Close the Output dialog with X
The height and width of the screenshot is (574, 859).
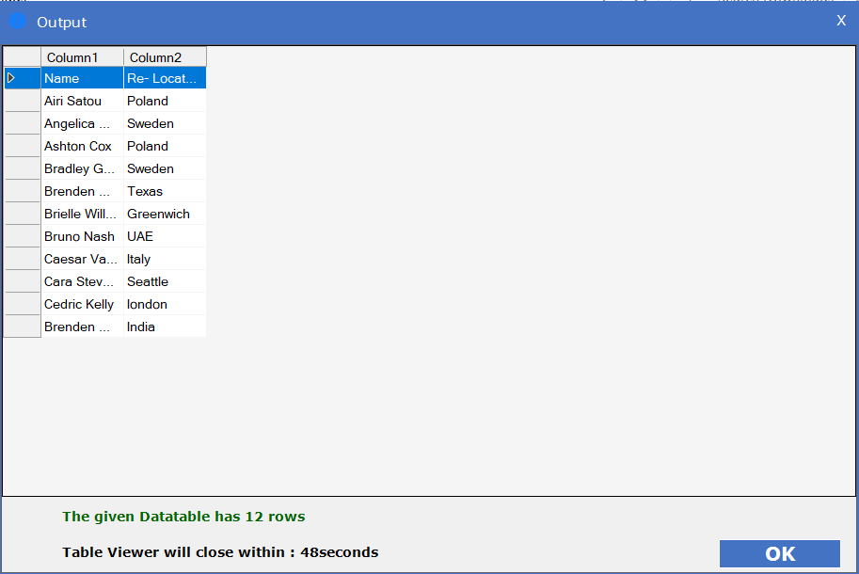click(841, 21)
